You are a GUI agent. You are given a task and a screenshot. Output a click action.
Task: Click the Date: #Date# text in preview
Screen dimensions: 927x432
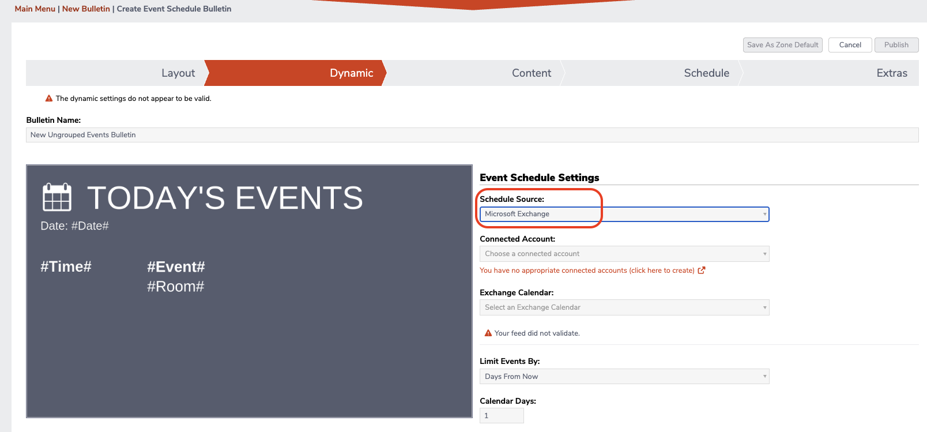(74, 226)
